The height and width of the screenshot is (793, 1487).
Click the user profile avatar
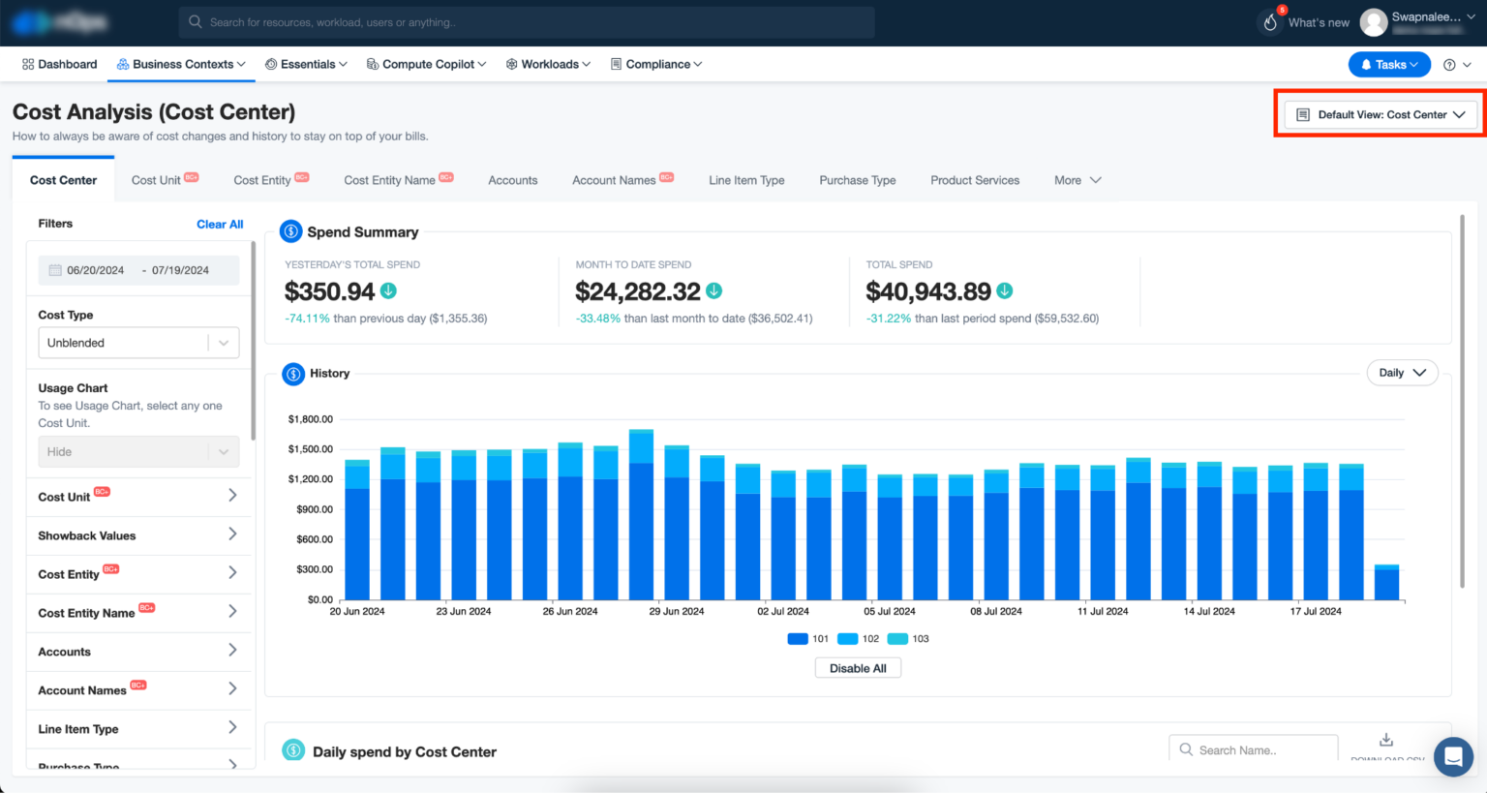pos(1373,22)
